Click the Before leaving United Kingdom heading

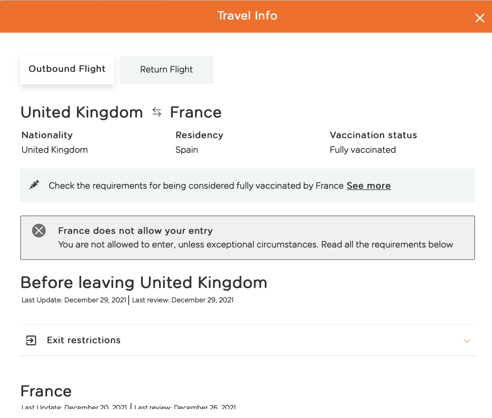144,282
